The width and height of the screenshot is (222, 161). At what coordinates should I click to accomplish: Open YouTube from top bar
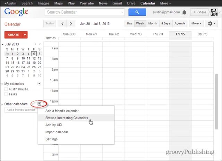87,3
